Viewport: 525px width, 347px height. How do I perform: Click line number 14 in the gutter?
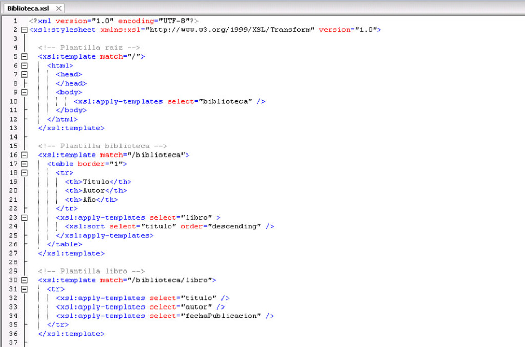[x=13, y=137]
